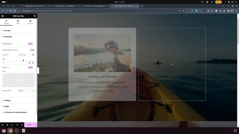Switch to the Add Plugins browser tab

tap(65, 6)
